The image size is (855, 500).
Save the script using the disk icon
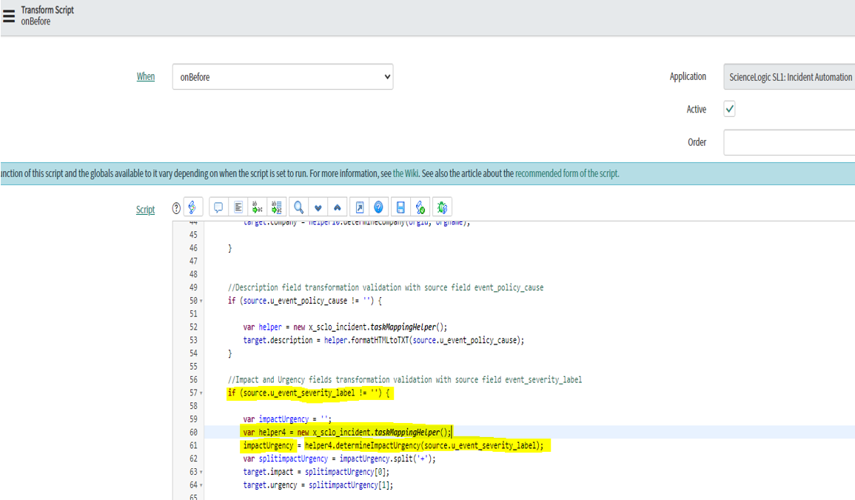tap(400, 208)
